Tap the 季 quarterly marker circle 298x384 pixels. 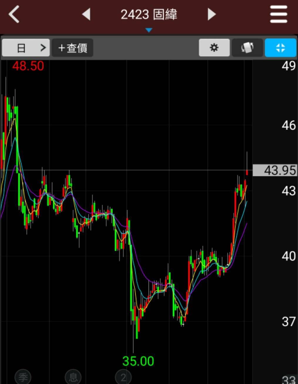[23, 377]
